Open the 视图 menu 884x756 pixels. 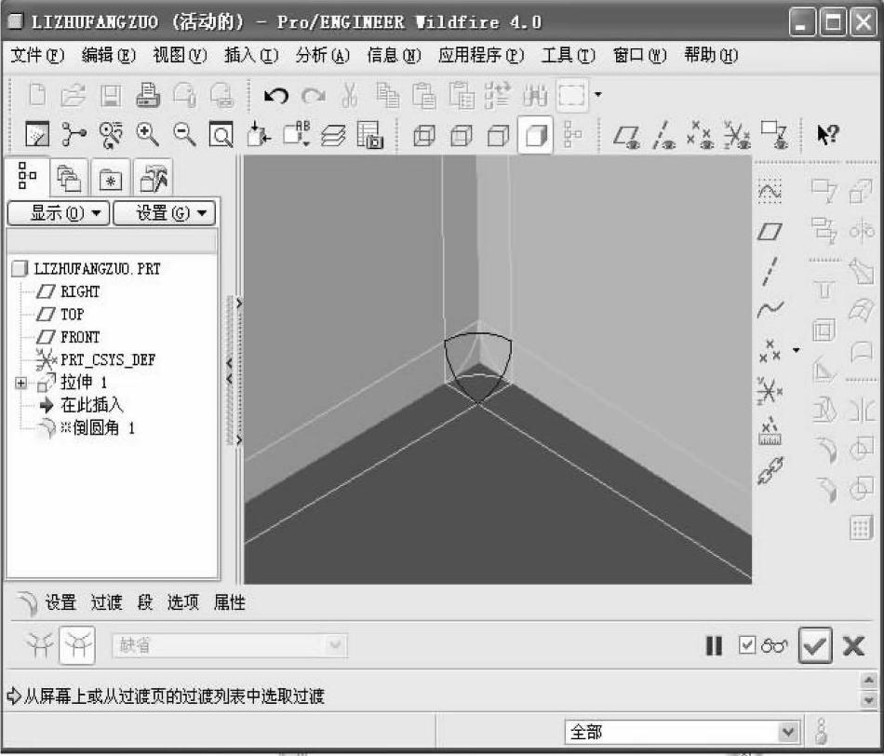[x=180, y=55]
